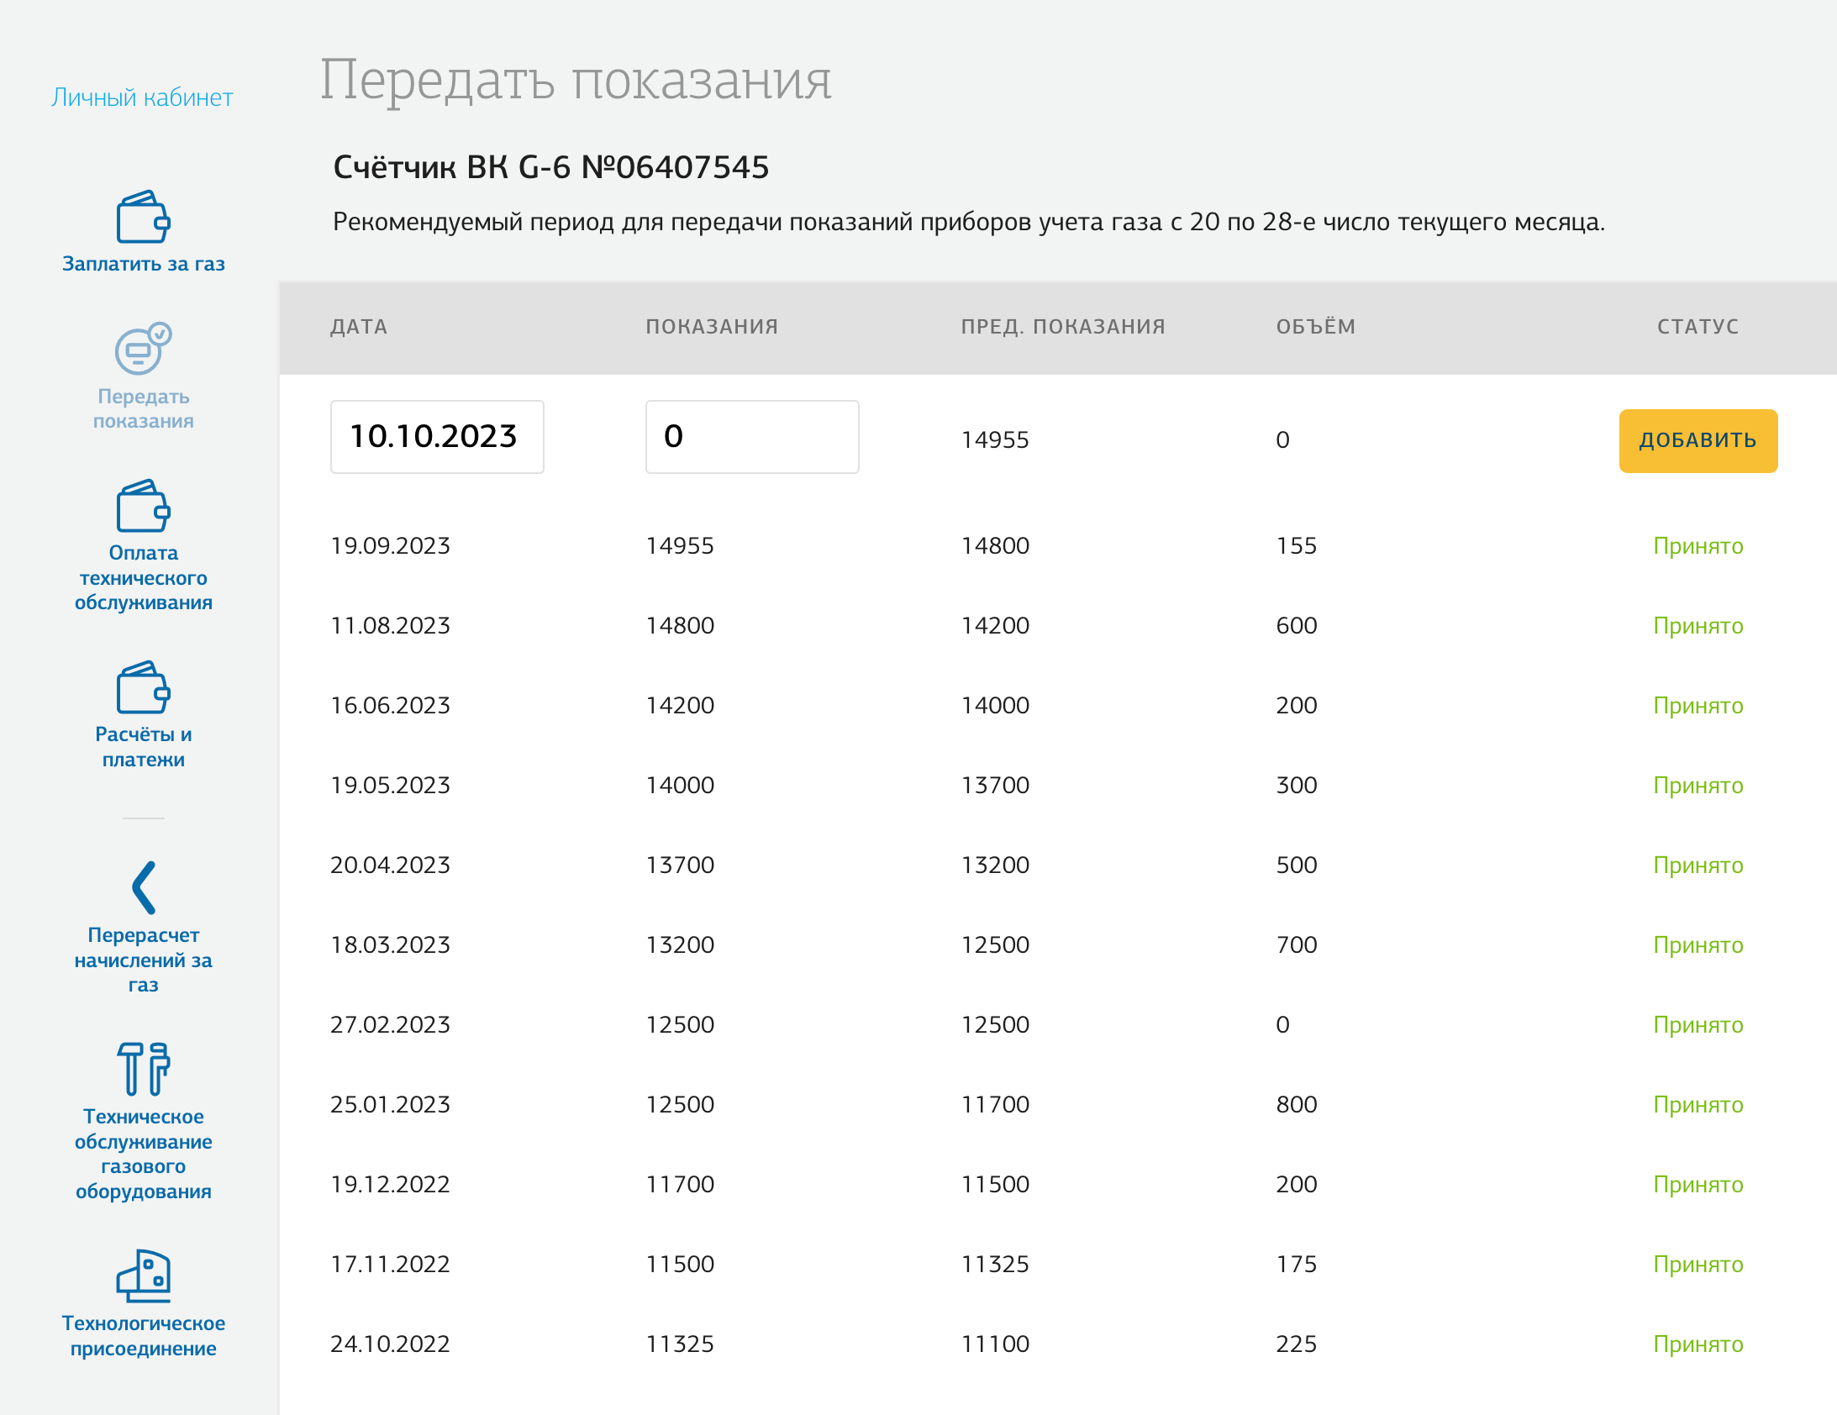Click volume value 155
Screen dimensions: 1837x1415
[x=1296, y=546]
